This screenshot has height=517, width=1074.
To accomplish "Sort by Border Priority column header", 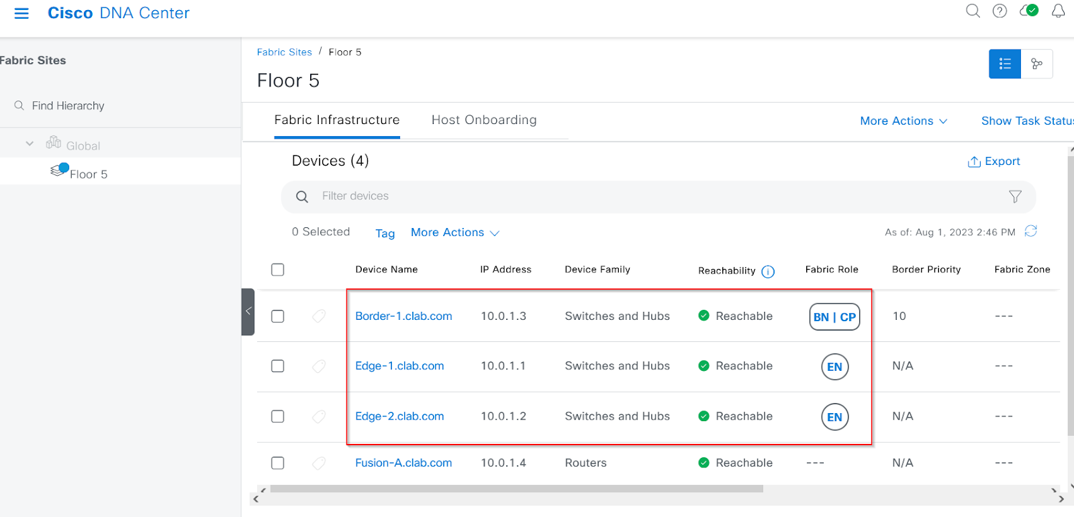I will [926, 270].
